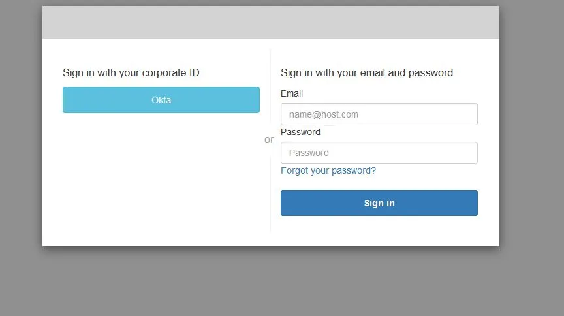Click the Okta corporate sign-in button
Viewport: 564px width, 316px height.
161,100
